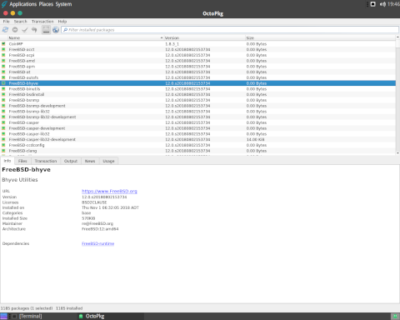Open the Places menu in top panel
The width and height of the screenshot is (400, 320).
(46, 4)
